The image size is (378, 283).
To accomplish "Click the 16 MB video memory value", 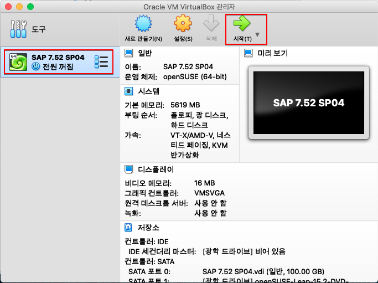I will [204, 183].
